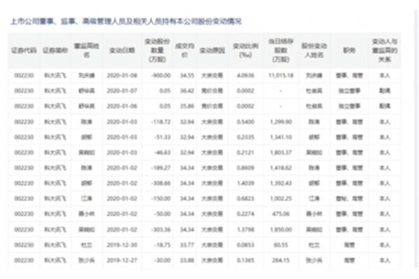419x279 pixels.
Task: Click the holdings value 60.55
Action: 281,245
